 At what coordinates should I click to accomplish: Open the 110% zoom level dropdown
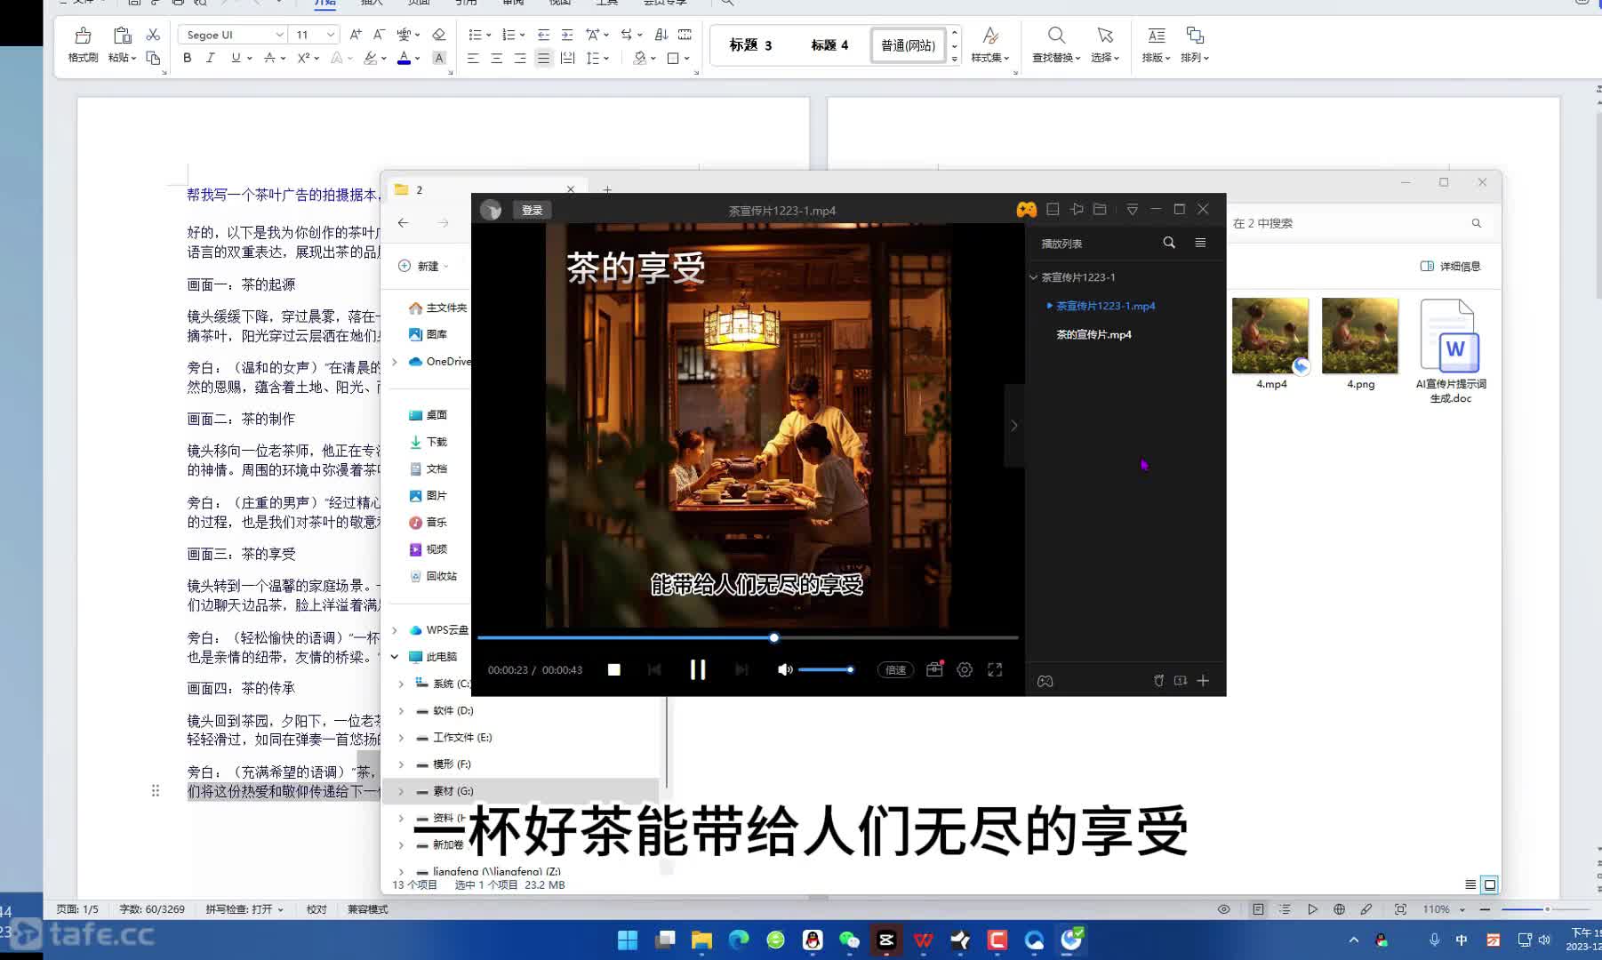click(x=1462, y=909)
